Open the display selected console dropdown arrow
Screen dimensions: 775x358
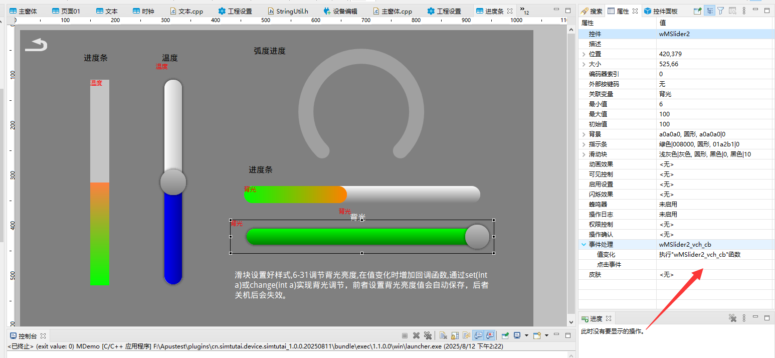click(x=526, y=335)
